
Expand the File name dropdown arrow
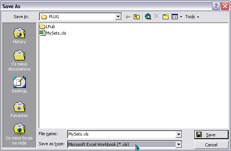179,134
